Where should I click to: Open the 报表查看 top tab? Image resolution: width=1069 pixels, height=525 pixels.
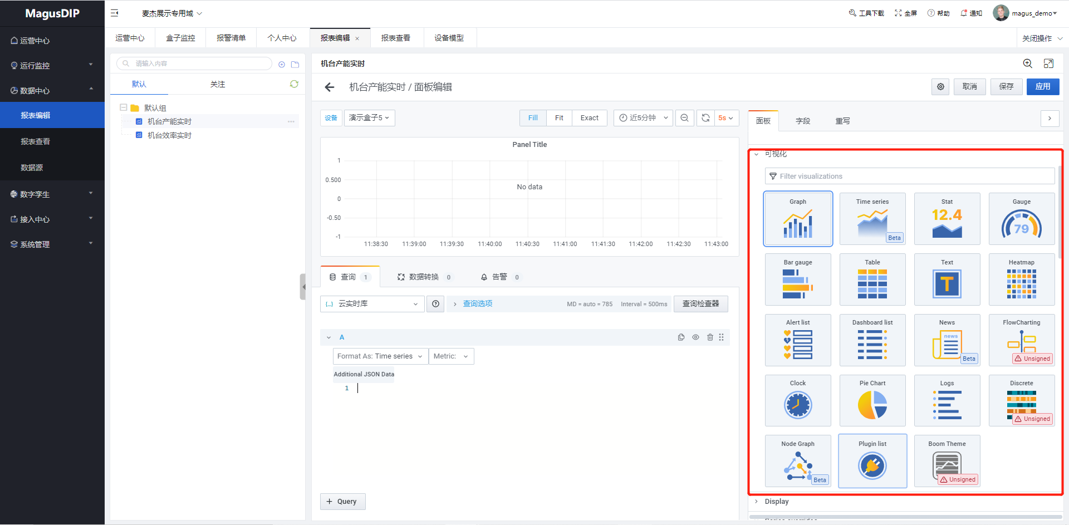coord(396,38)
